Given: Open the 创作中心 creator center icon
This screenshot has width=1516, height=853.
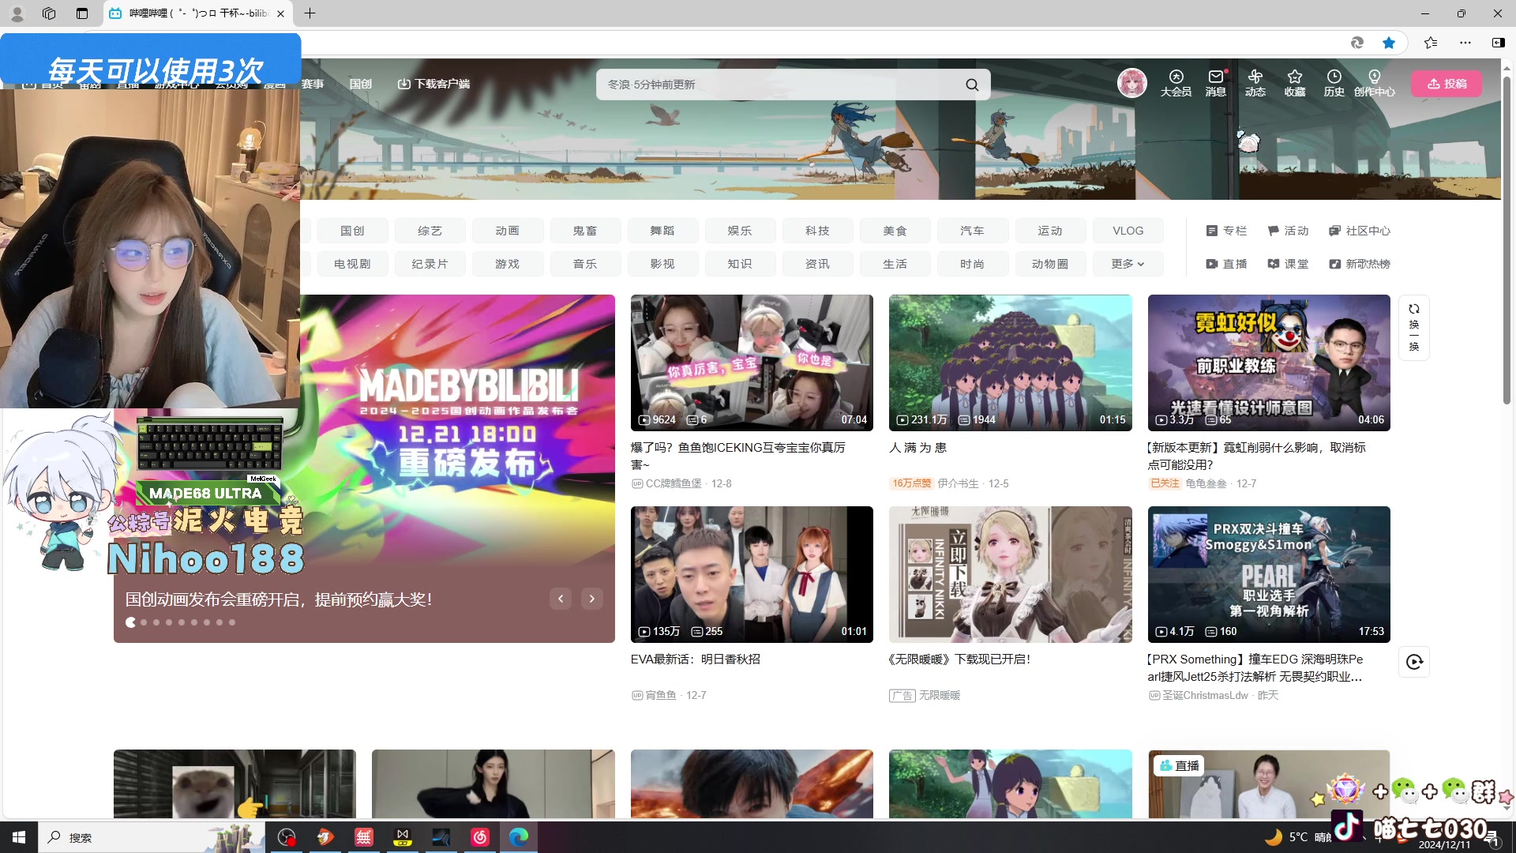Looking at the screenshot, I should point(1375,83).
